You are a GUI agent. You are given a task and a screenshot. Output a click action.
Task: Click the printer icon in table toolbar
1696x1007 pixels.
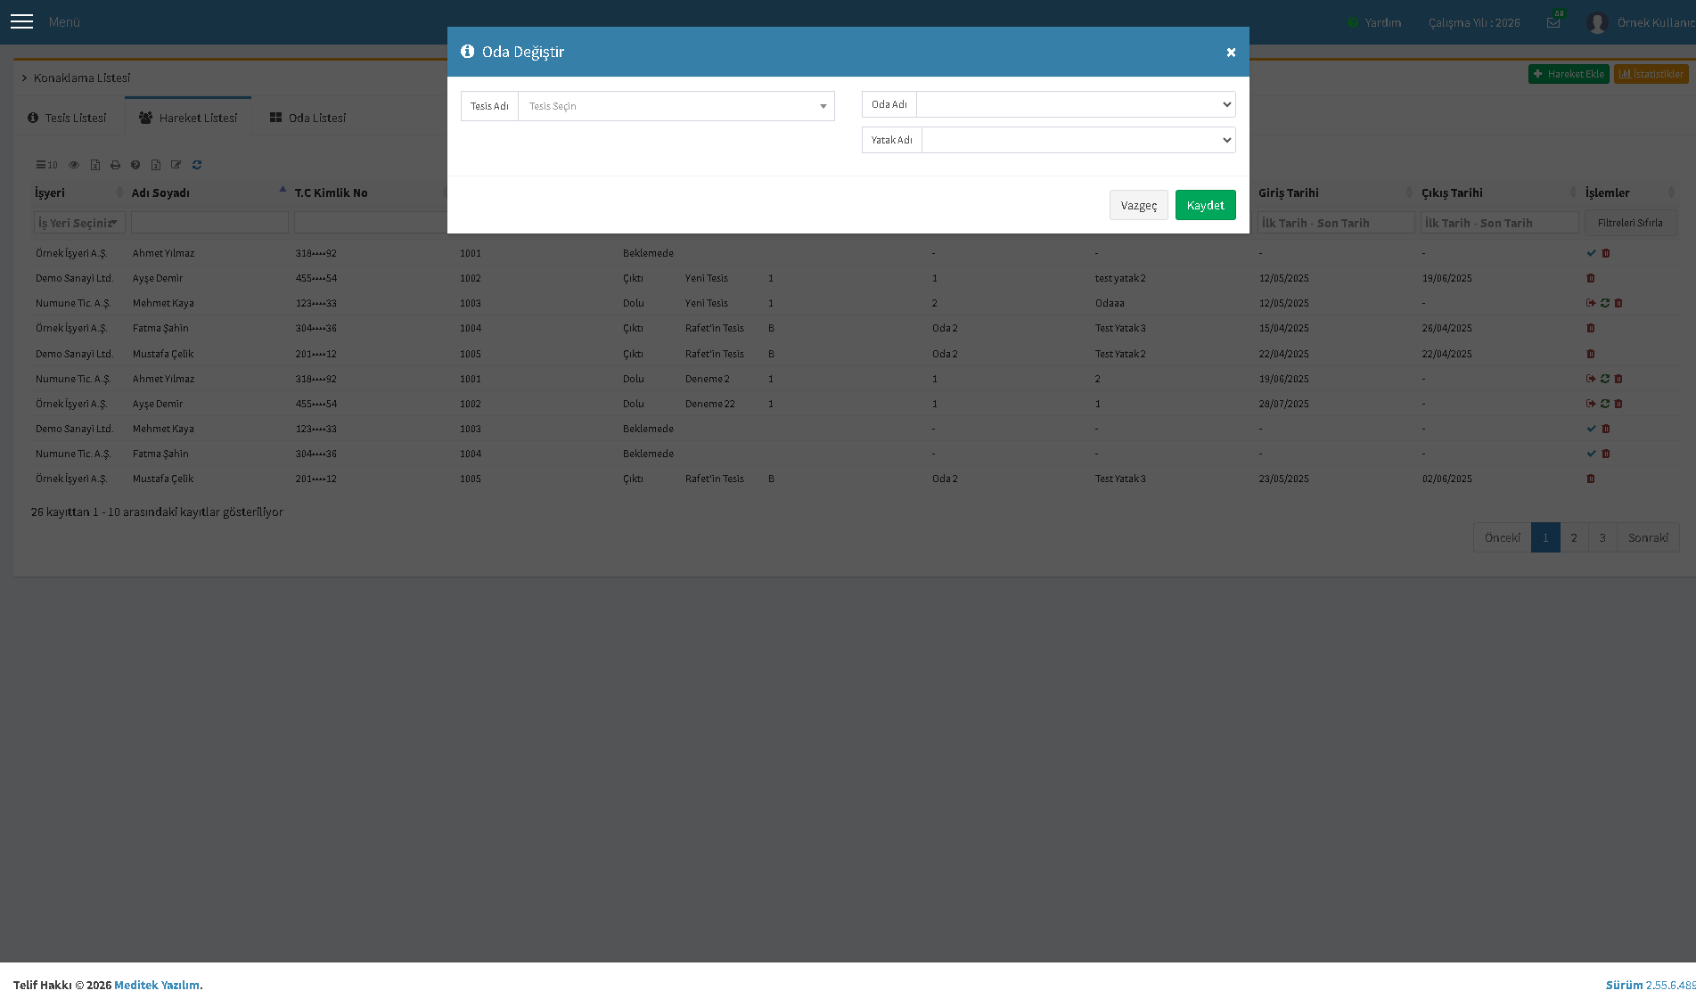coord(115,165)
